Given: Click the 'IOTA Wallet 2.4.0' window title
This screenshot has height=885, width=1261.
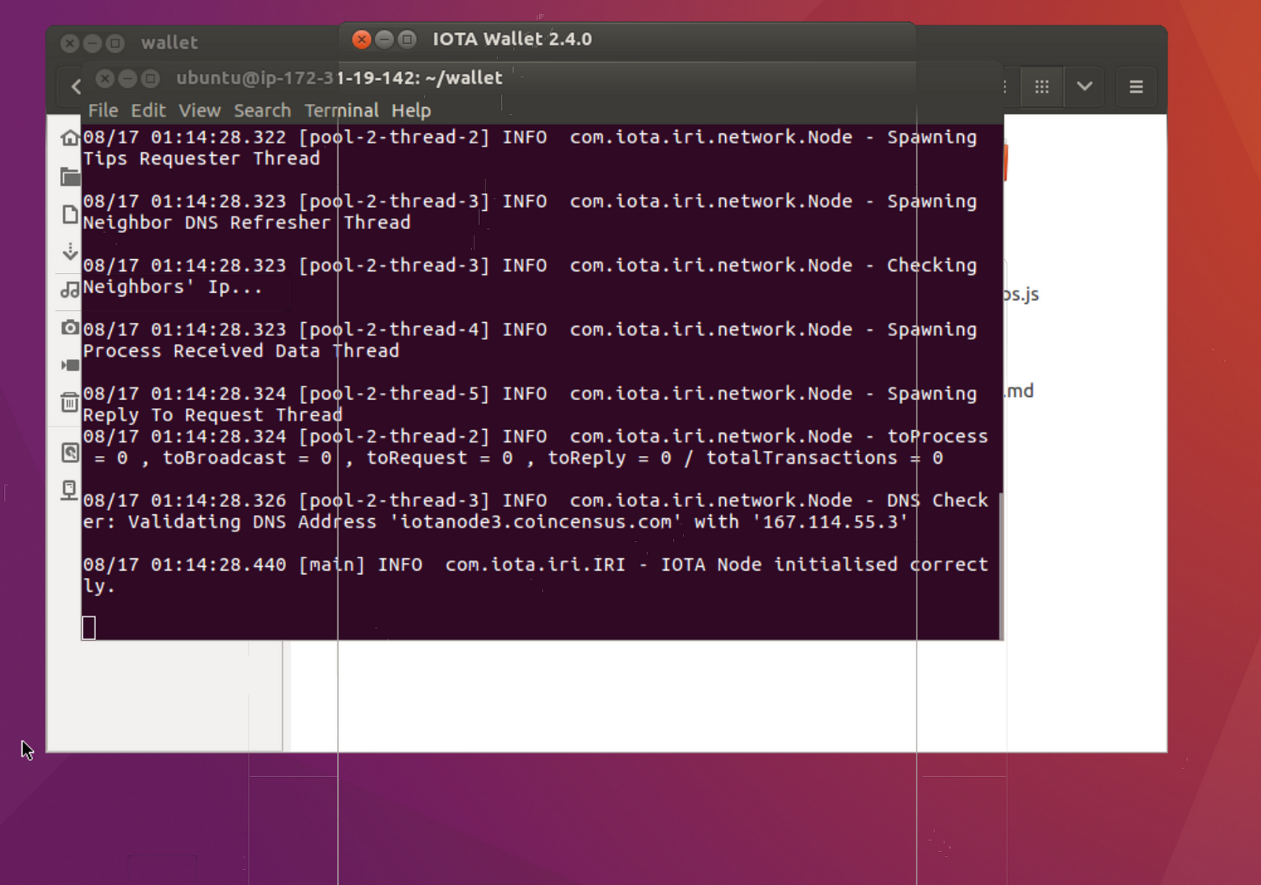Looking at the screenshot, I should 512,39.
